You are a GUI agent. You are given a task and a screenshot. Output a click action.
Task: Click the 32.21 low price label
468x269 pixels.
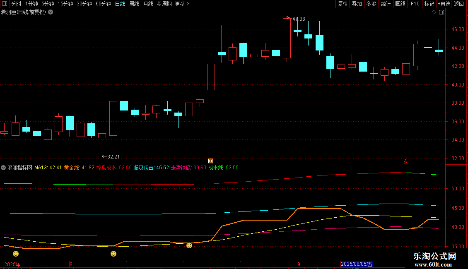[113, 157]
